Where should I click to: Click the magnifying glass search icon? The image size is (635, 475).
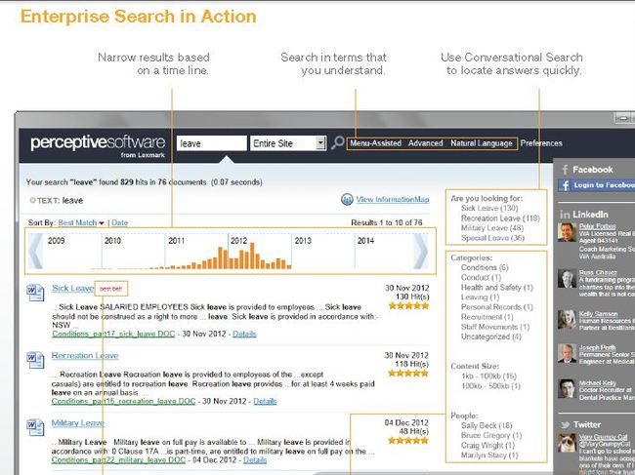pyautogui.click(x=338, y=143)
